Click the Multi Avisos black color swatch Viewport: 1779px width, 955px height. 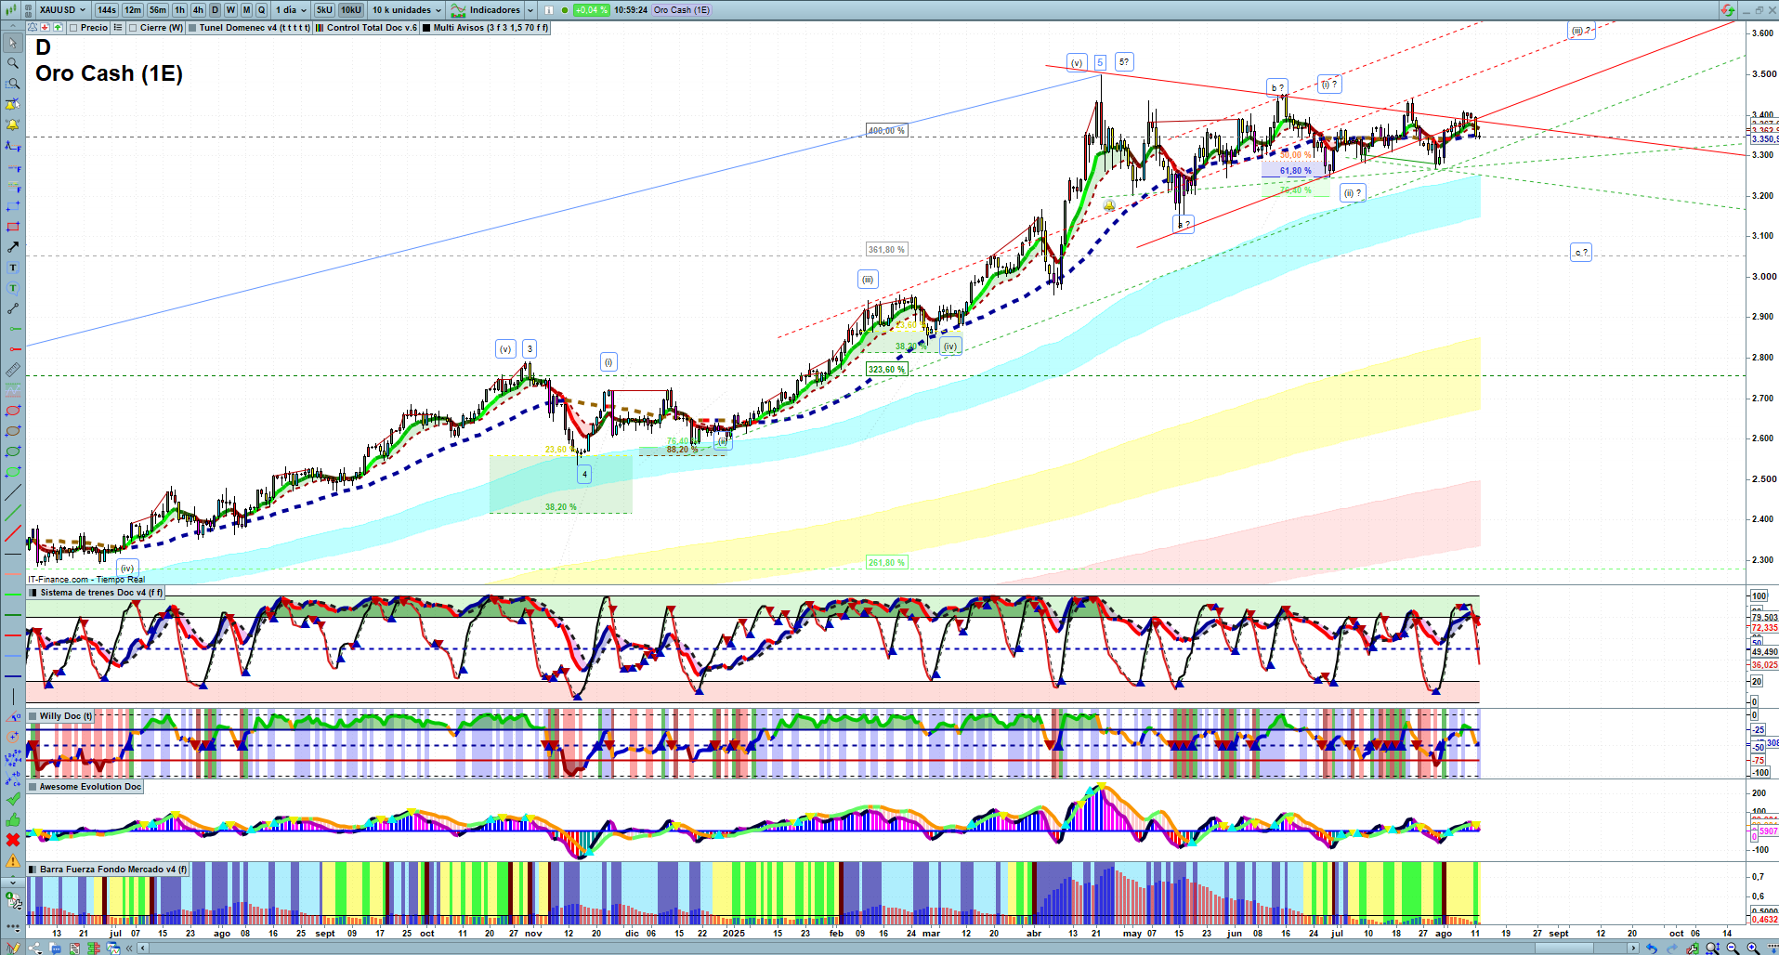pyautogui.click(x=426, y=28)
